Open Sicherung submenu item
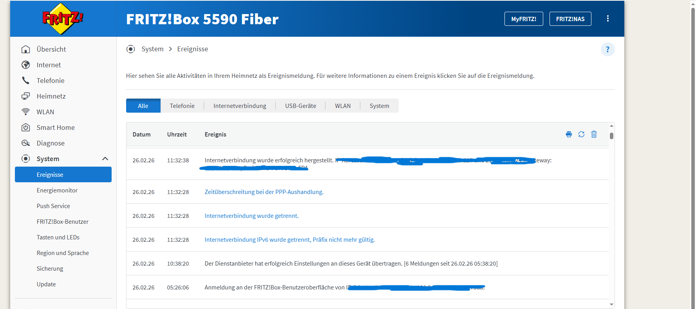696x309 pixels. 50,269
